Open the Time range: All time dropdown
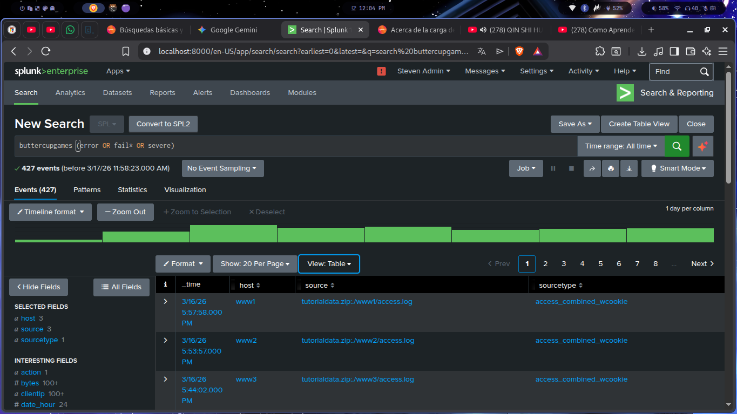Viewport: 737px width, 414px height. coord(621,146)
